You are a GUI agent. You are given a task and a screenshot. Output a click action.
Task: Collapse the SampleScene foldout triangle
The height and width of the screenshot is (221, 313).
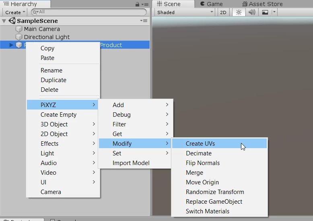point(4,21)
